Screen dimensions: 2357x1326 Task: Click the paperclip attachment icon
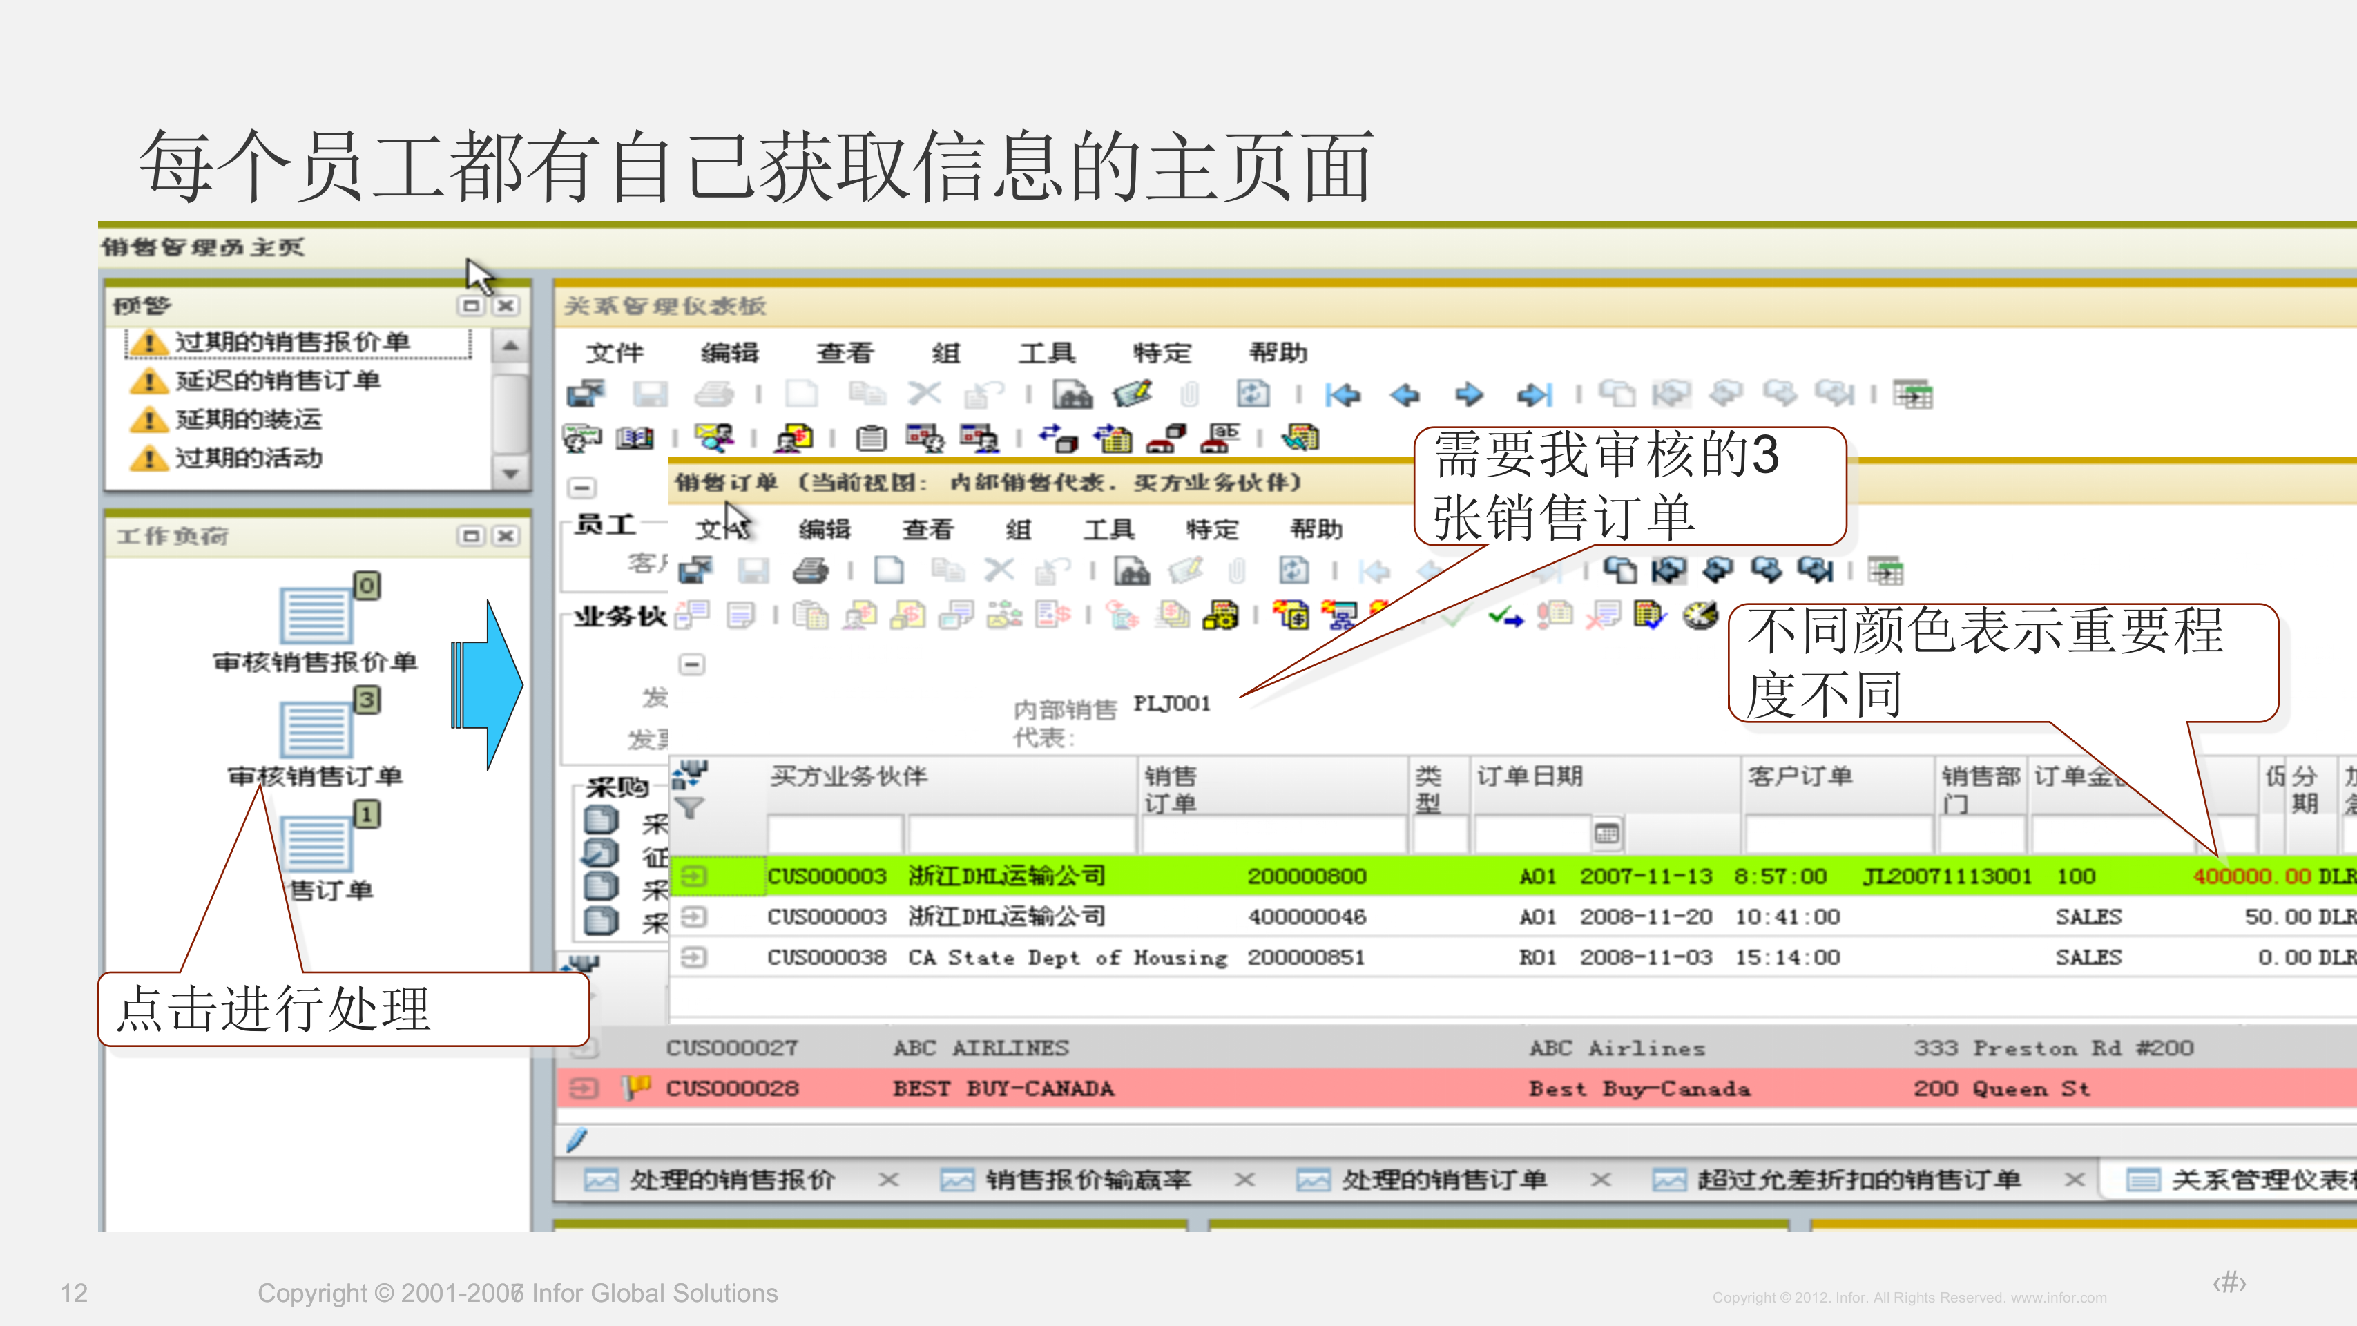[x=1237, y=570]
